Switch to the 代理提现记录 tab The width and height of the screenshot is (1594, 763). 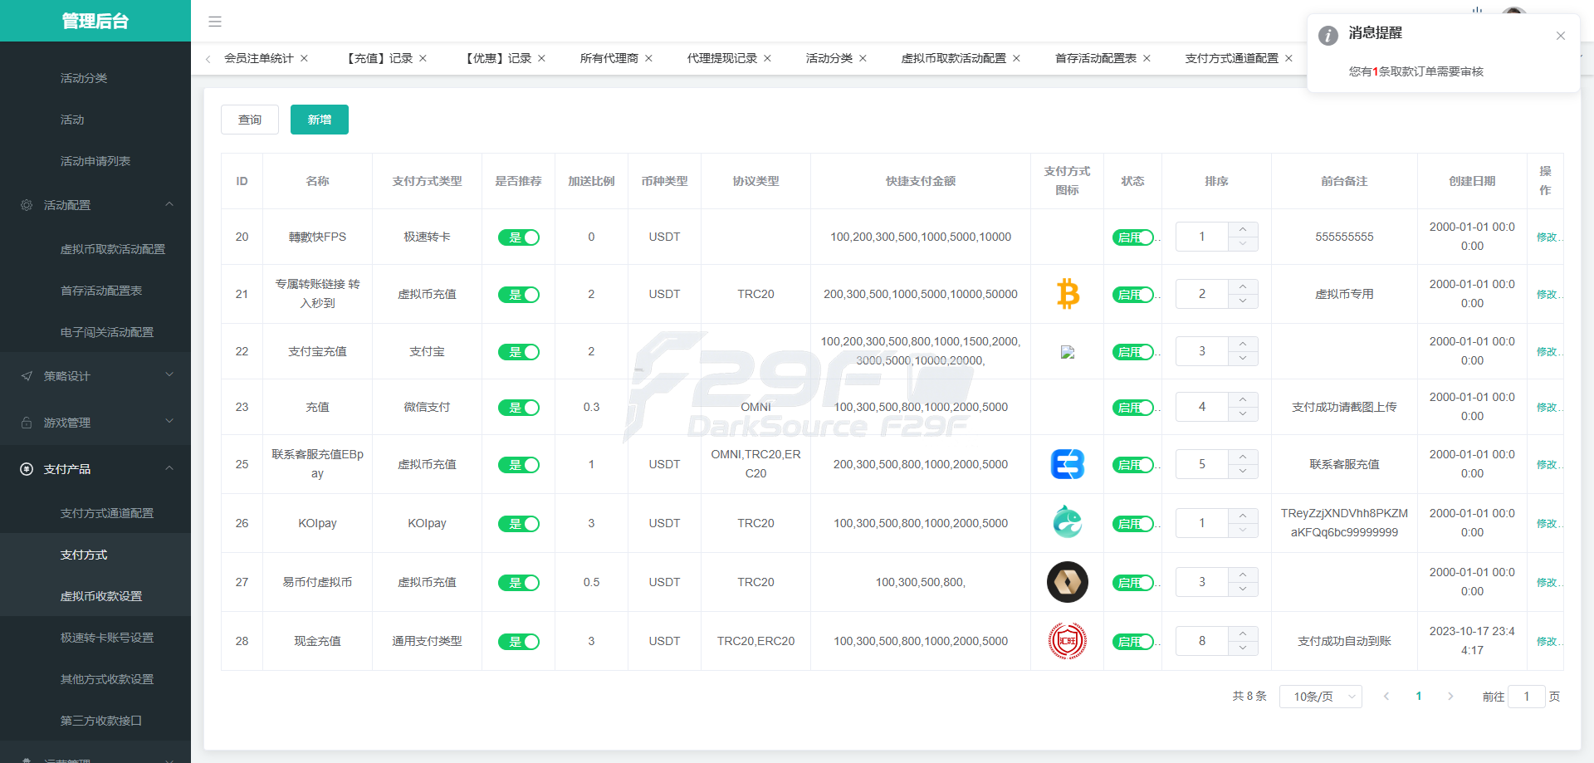[721, 58]
